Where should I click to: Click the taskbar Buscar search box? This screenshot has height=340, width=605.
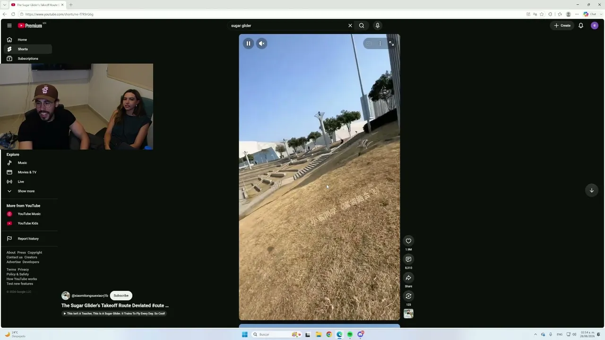pyautogui.click(x=277, y=334)
